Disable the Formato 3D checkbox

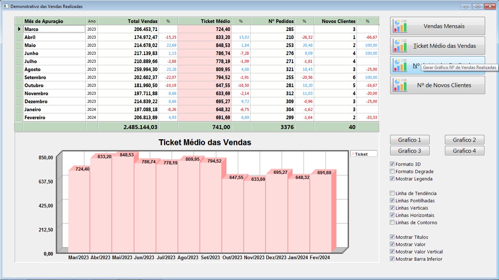click(x=392, y=164)
